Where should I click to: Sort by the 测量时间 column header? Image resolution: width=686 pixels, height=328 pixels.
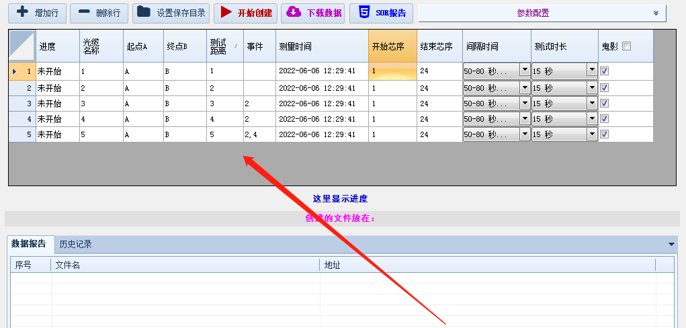coord(322,46)
